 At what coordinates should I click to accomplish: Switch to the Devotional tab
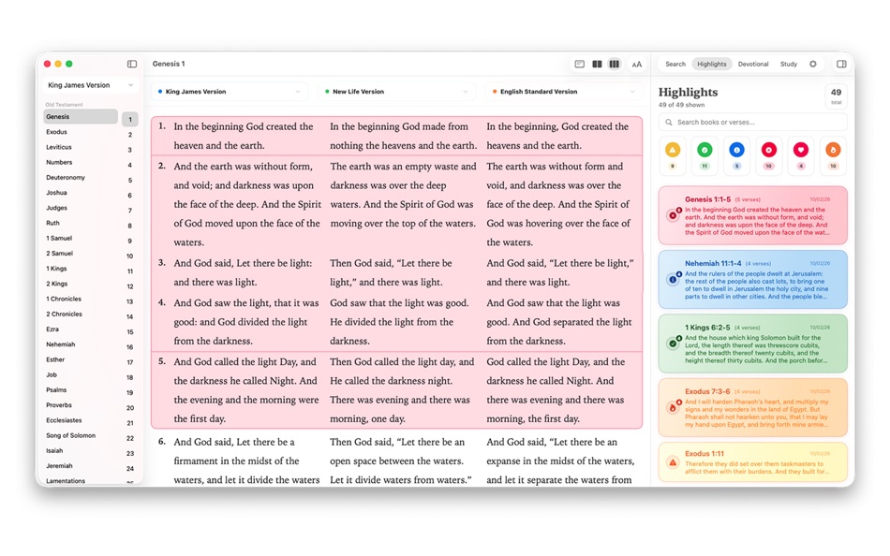click(x=753, y=64)
